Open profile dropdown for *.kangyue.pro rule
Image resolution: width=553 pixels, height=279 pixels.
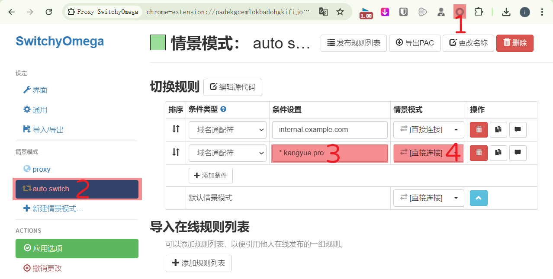click(428, 153)
